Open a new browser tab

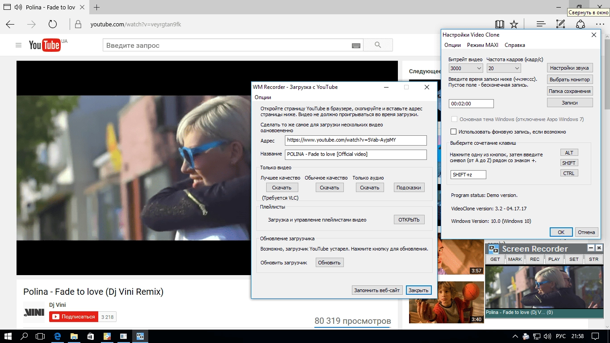(97, 7)
